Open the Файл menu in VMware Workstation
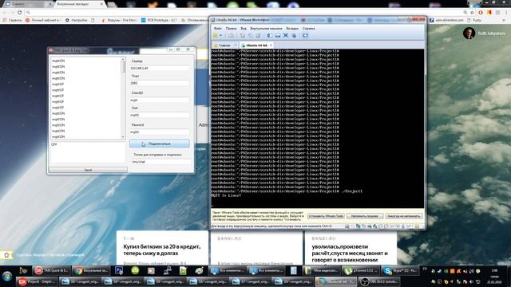 tap(218, 29)
